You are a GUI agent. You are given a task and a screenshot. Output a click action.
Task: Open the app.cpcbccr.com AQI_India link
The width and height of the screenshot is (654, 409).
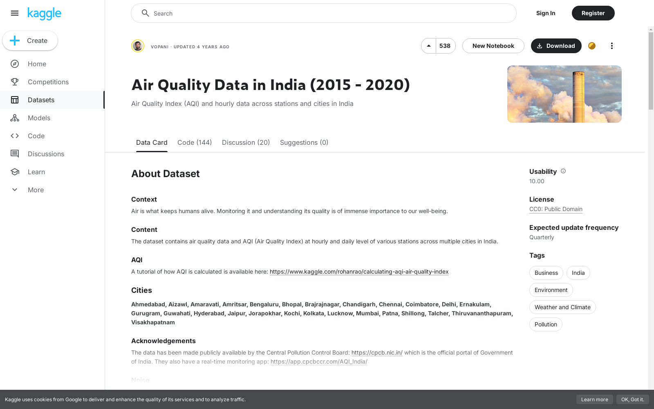pyautogui.click(x=319, y=362)
